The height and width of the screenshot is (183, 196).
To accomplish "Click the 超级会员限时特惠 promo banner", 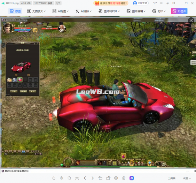I will [111, 3].
